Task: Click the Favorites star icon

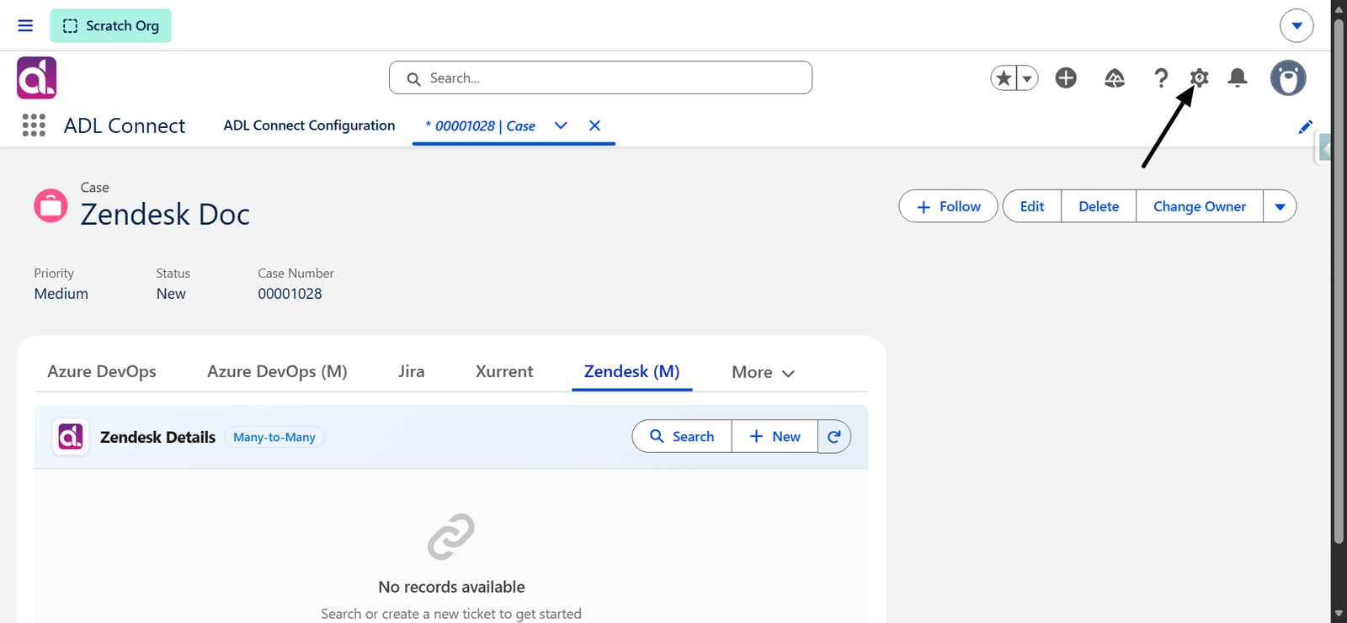Action: pos(1004,77)
